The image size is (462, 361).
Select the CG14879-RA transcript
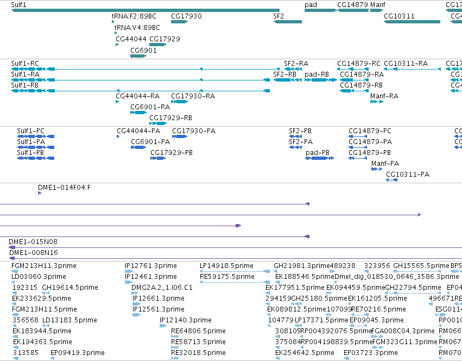pos(354,80)
